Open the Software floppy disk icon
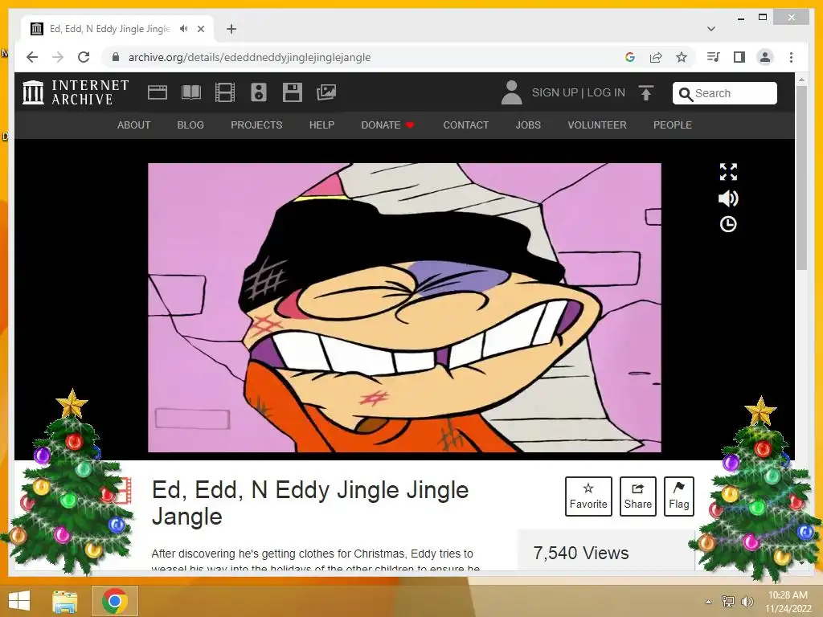This screenshot has height=617, width=823. click(293, 92)
